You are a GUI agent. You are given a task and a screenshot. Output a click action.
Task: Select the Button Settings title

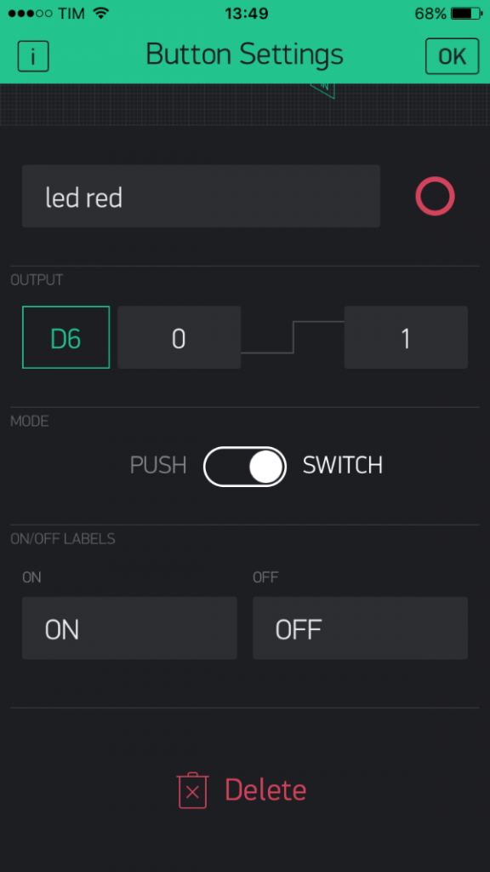[245, 54]
